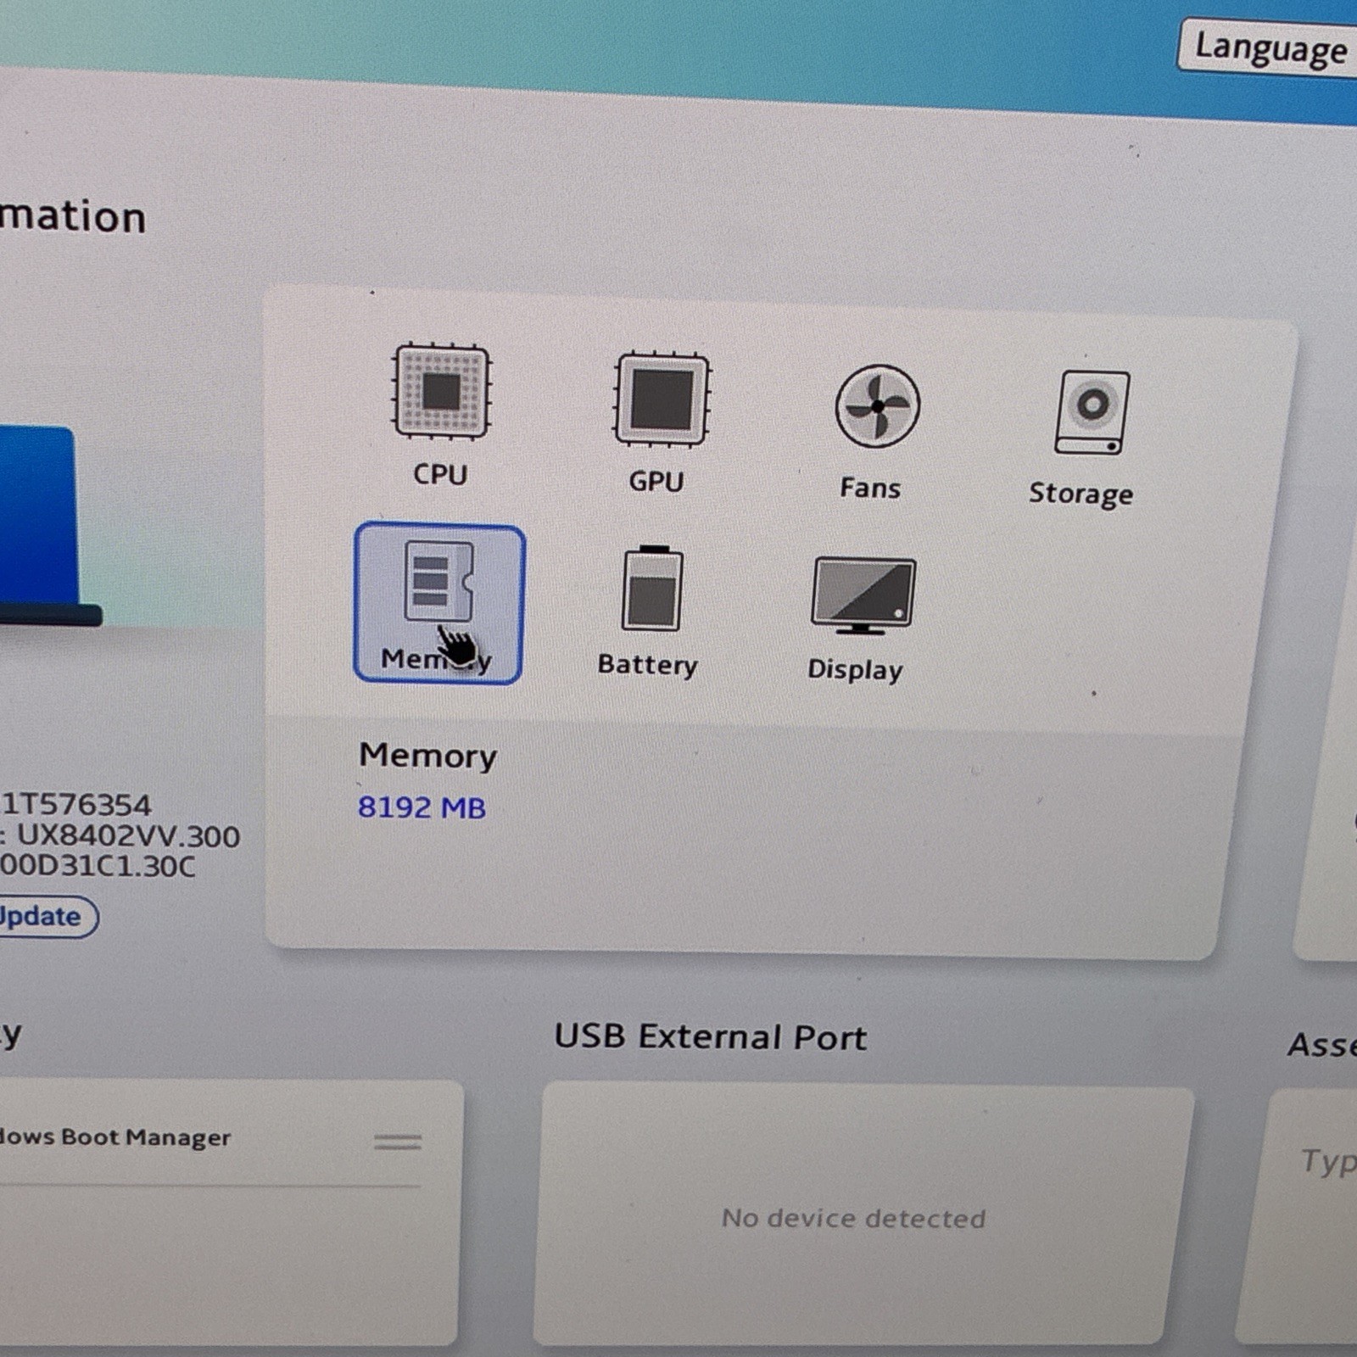Show Battery information icon

click(x=652, y=589)
